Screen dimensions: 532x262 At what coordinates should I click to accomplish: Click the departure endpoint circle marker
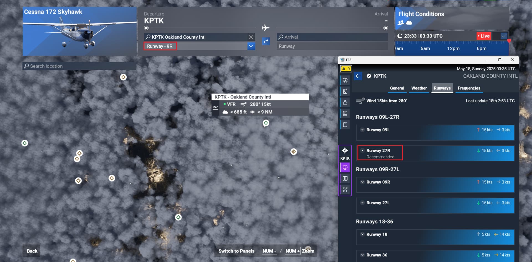146,28
